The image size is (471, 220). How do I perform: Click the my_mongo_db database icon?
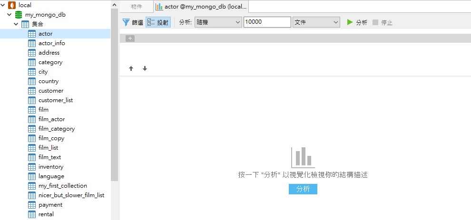[x=19, y=15]
